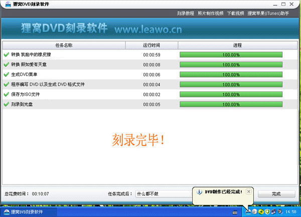Close the DVD制作已经完成 balloon notification
The image size is (301, 217).
(x=249, y=191)
